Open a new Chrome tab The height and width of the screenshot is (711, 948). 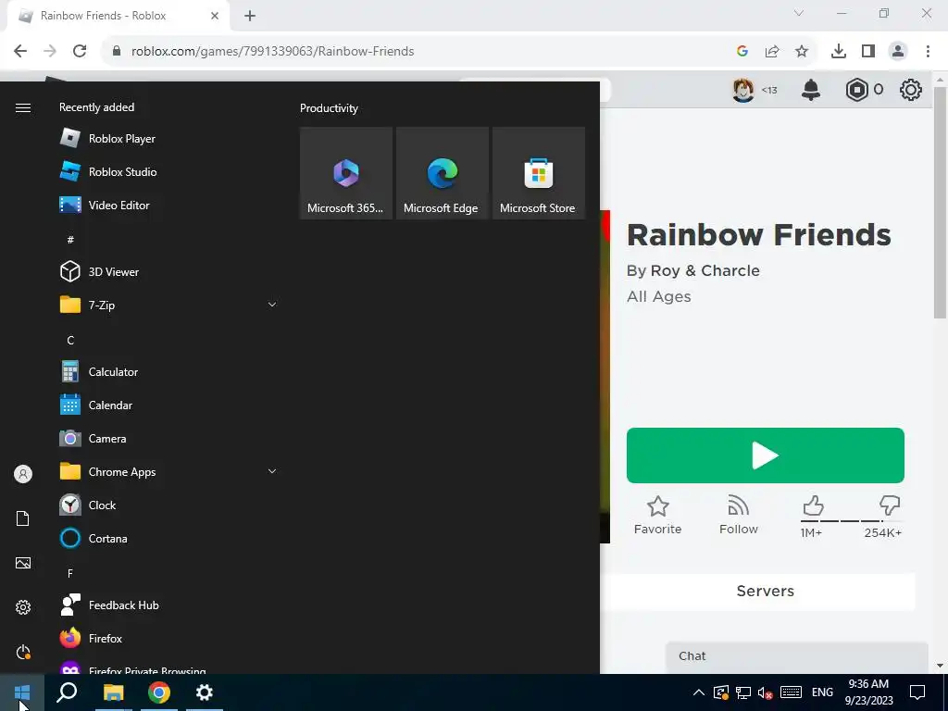(x=250, y=16)
